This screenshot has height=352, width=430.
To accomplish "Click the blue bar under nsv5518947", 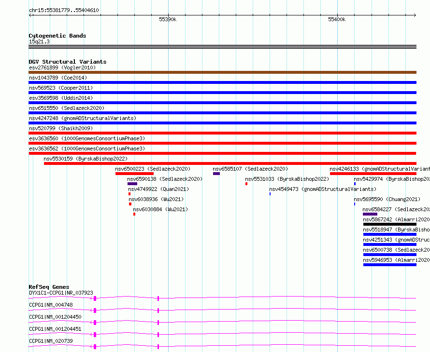I will click(x=390, y=234).
